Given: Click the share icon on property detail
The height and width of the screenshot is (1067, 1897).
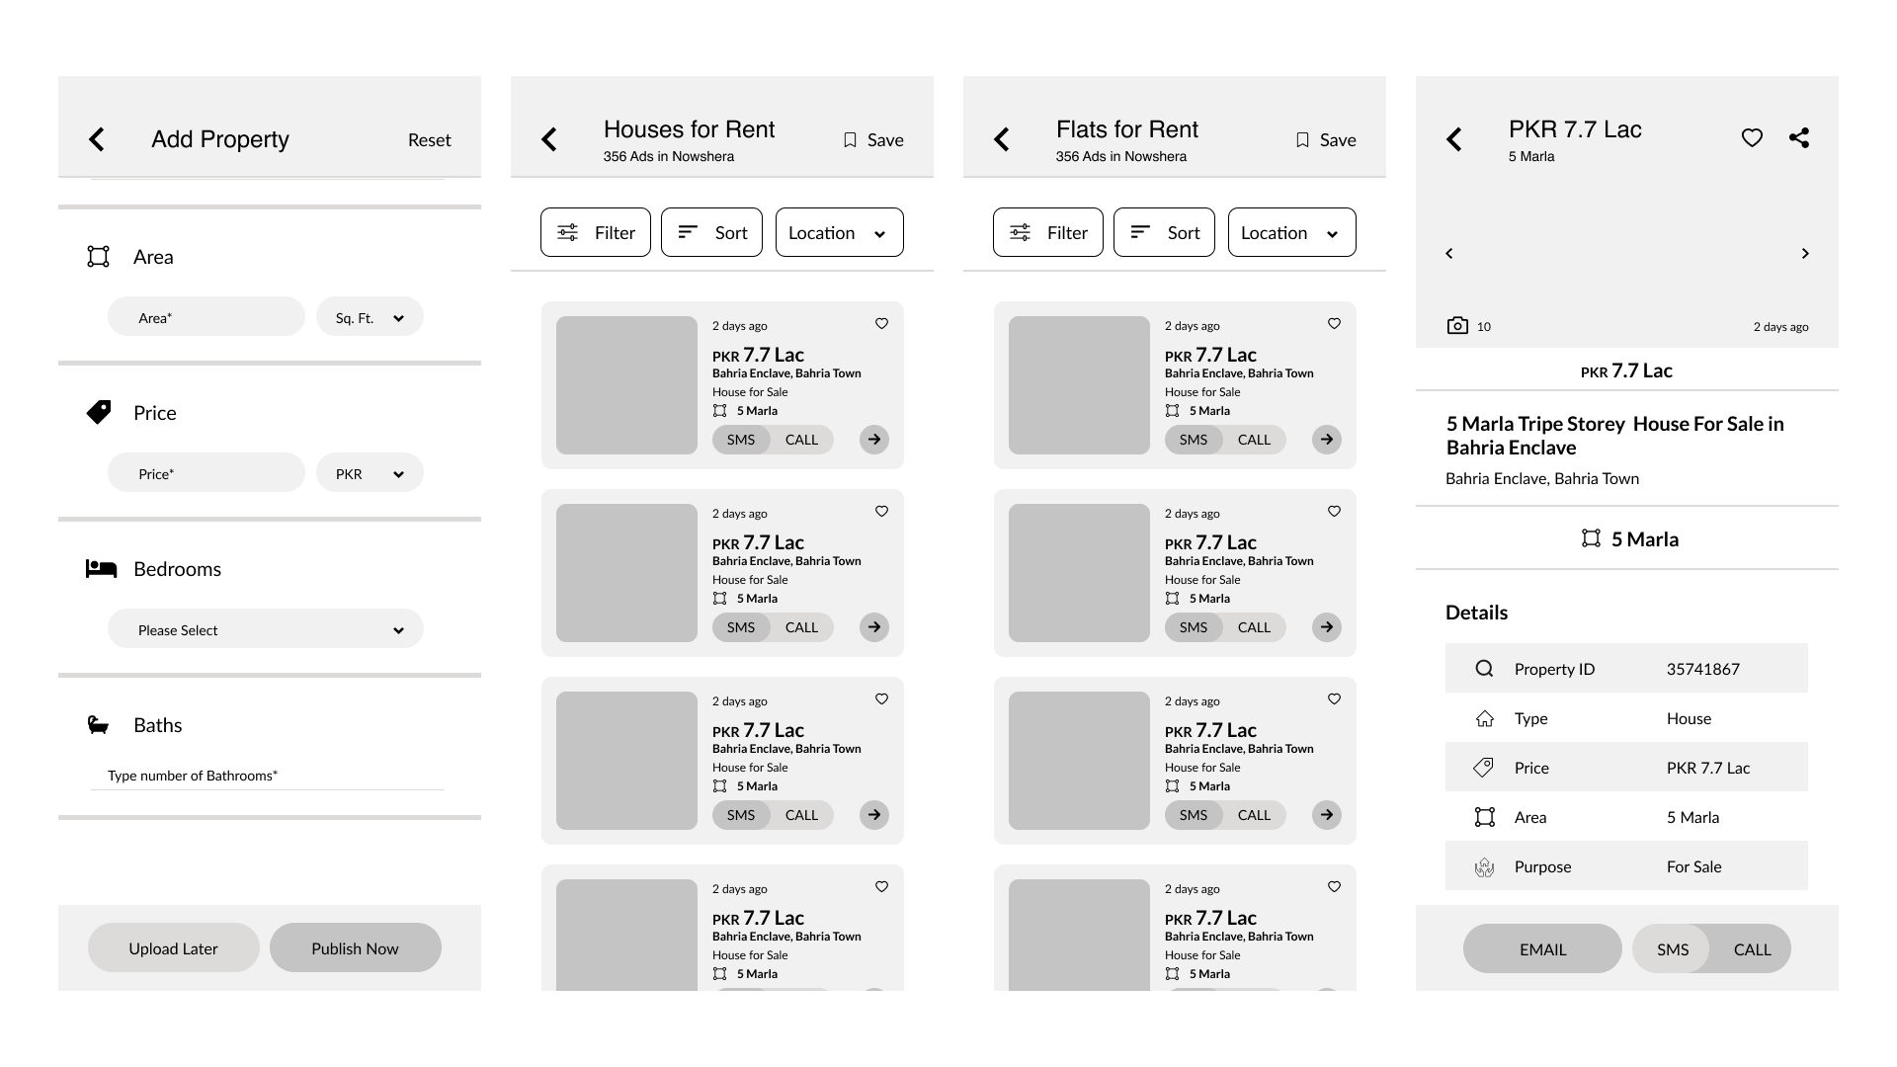Looking at the screenshot, I should point(1799,138).
